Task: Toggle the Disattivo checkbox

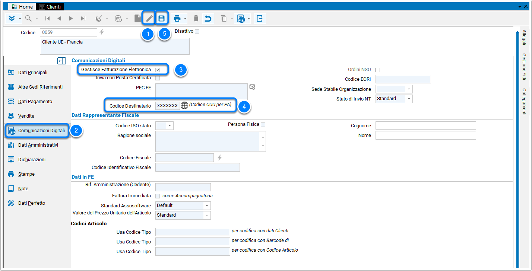Action: [197, 32]
